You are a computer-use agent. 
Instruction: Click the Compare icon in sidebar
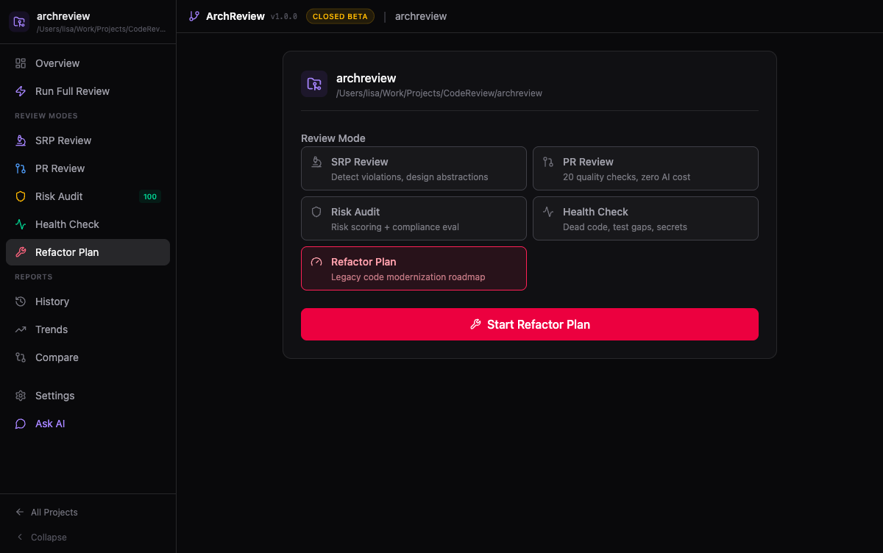21,357
